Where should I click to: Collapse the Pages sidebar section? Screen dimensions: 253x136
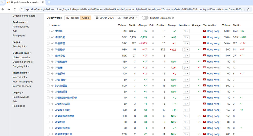tap(17, 42)
